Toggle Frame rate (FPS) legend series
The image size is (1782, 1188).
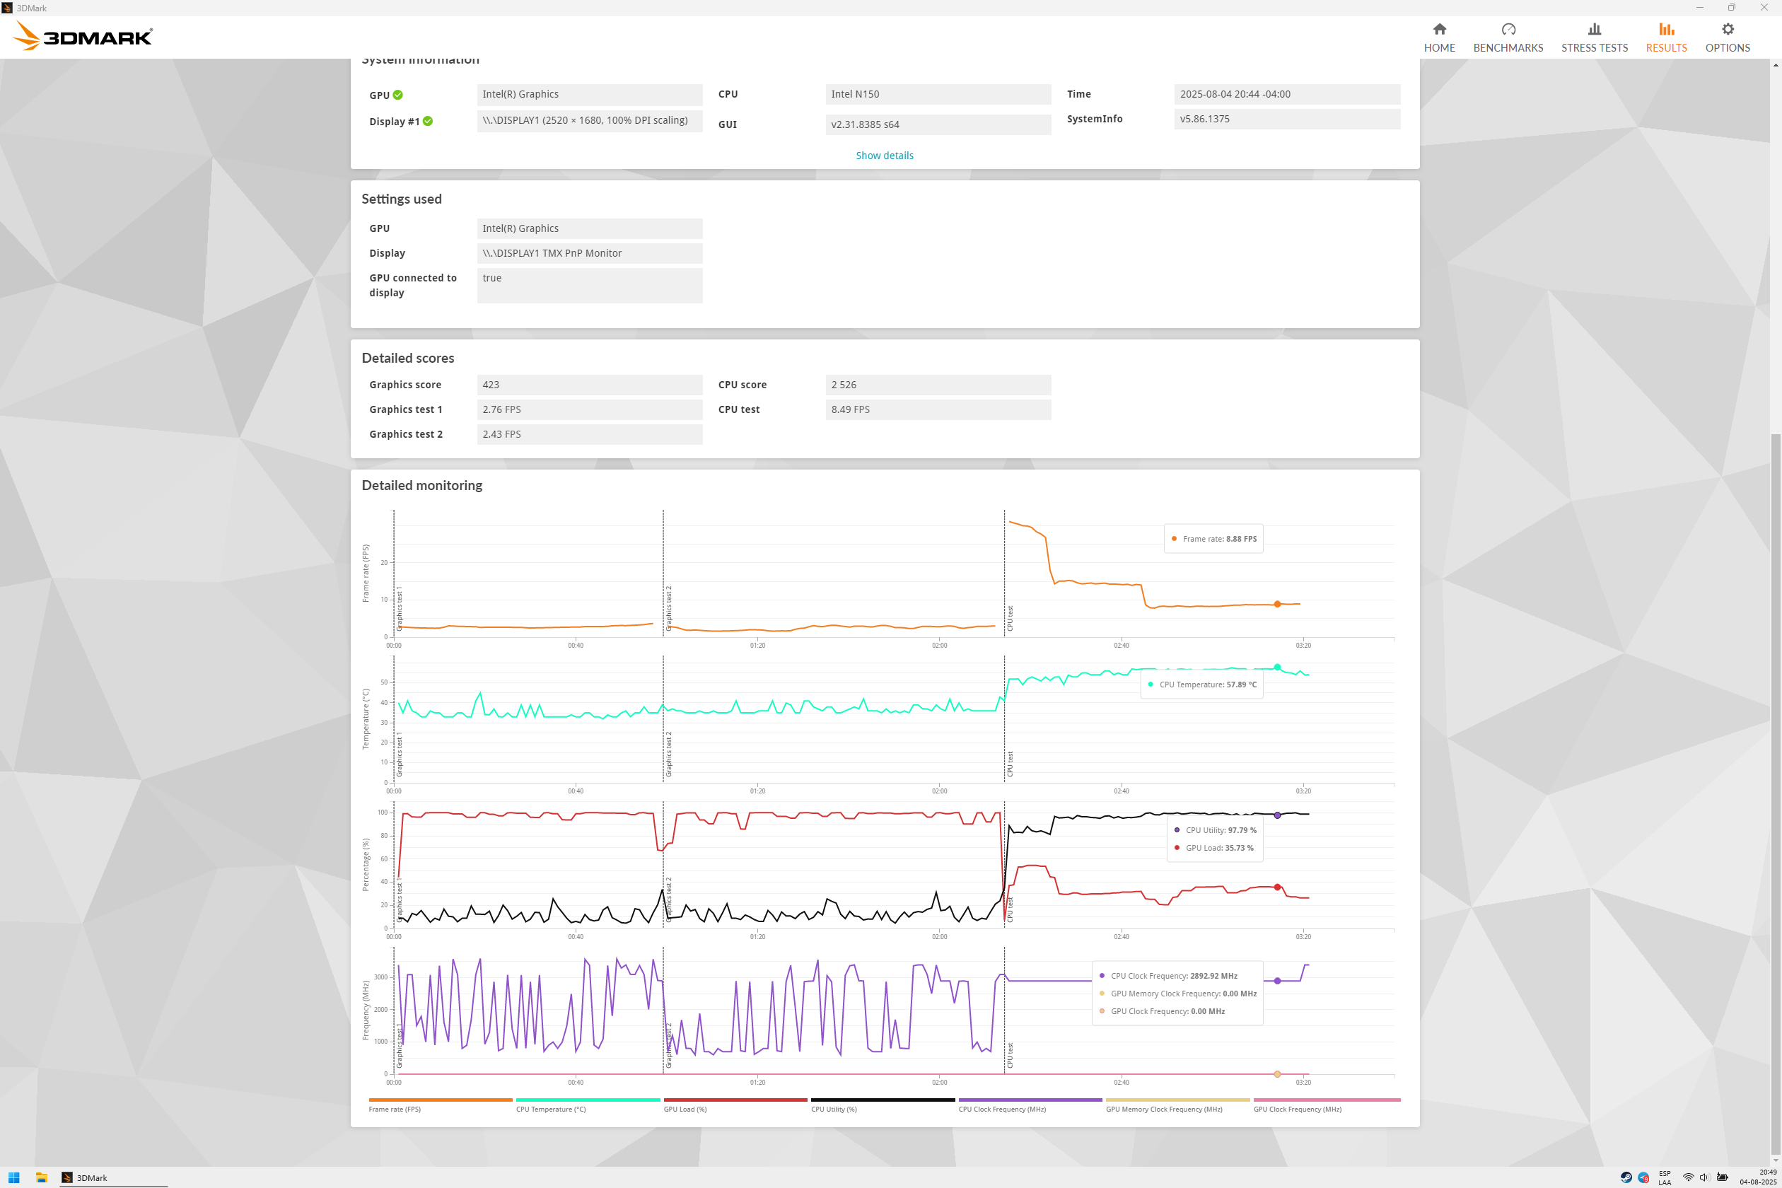pyautogui.click(x=395, y=1110)
